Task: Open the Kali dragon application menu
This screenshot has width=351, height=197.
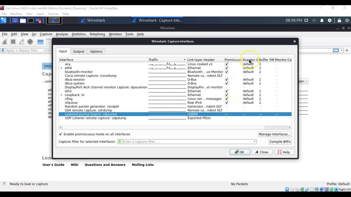Action: pyautogui.click(x=4, y=20)
